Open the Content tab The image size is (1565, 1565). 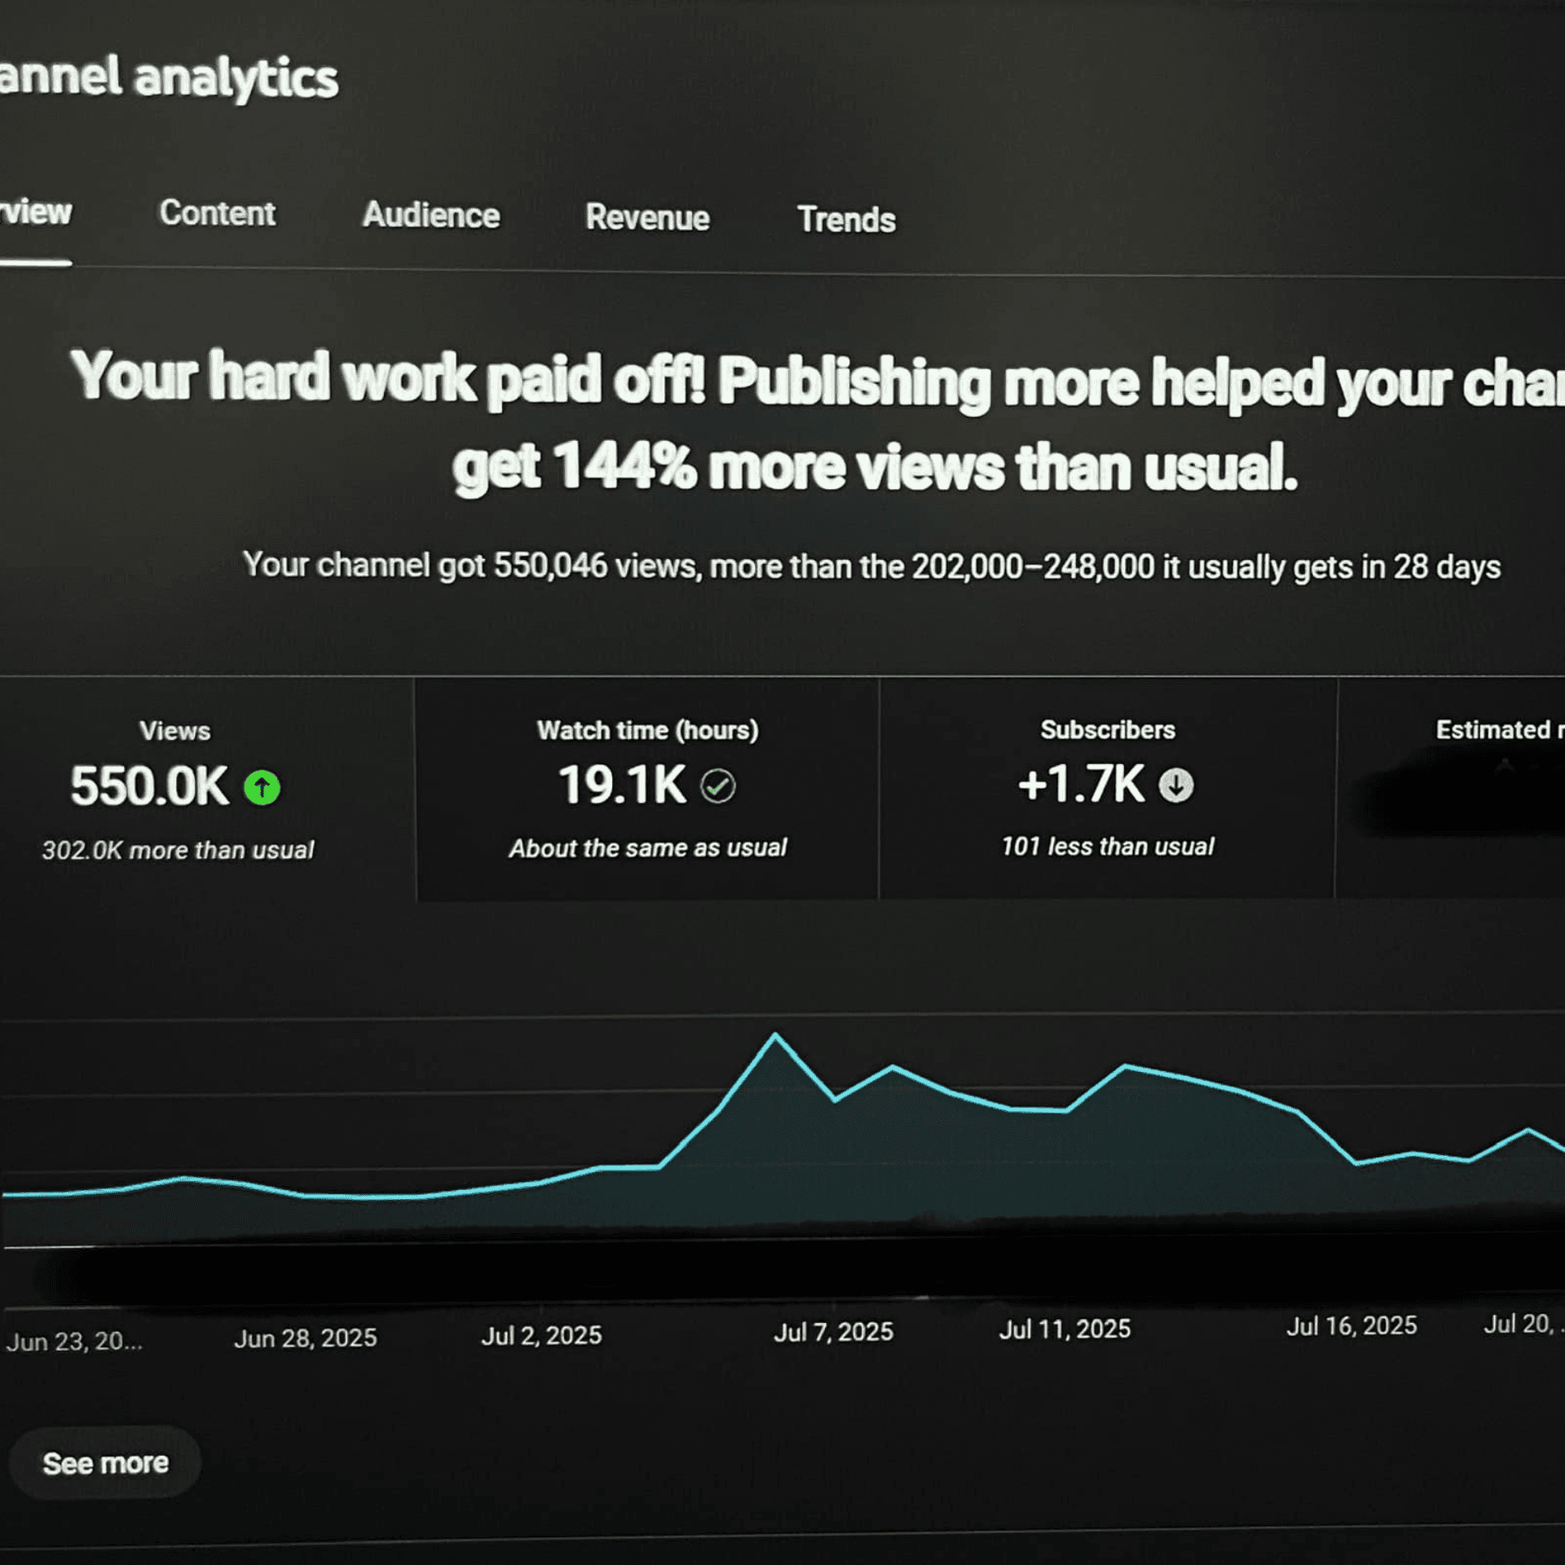(x=217, y=214)
